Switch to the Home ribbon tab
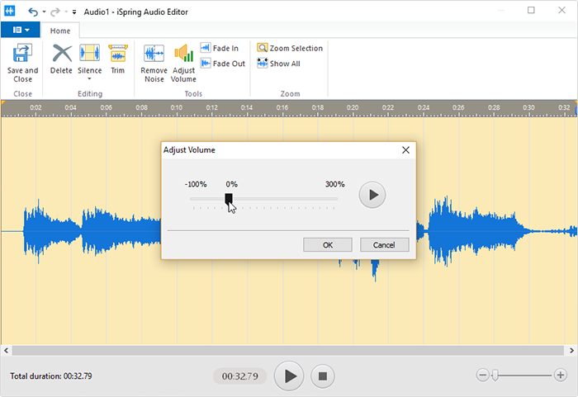 point(60,31)
